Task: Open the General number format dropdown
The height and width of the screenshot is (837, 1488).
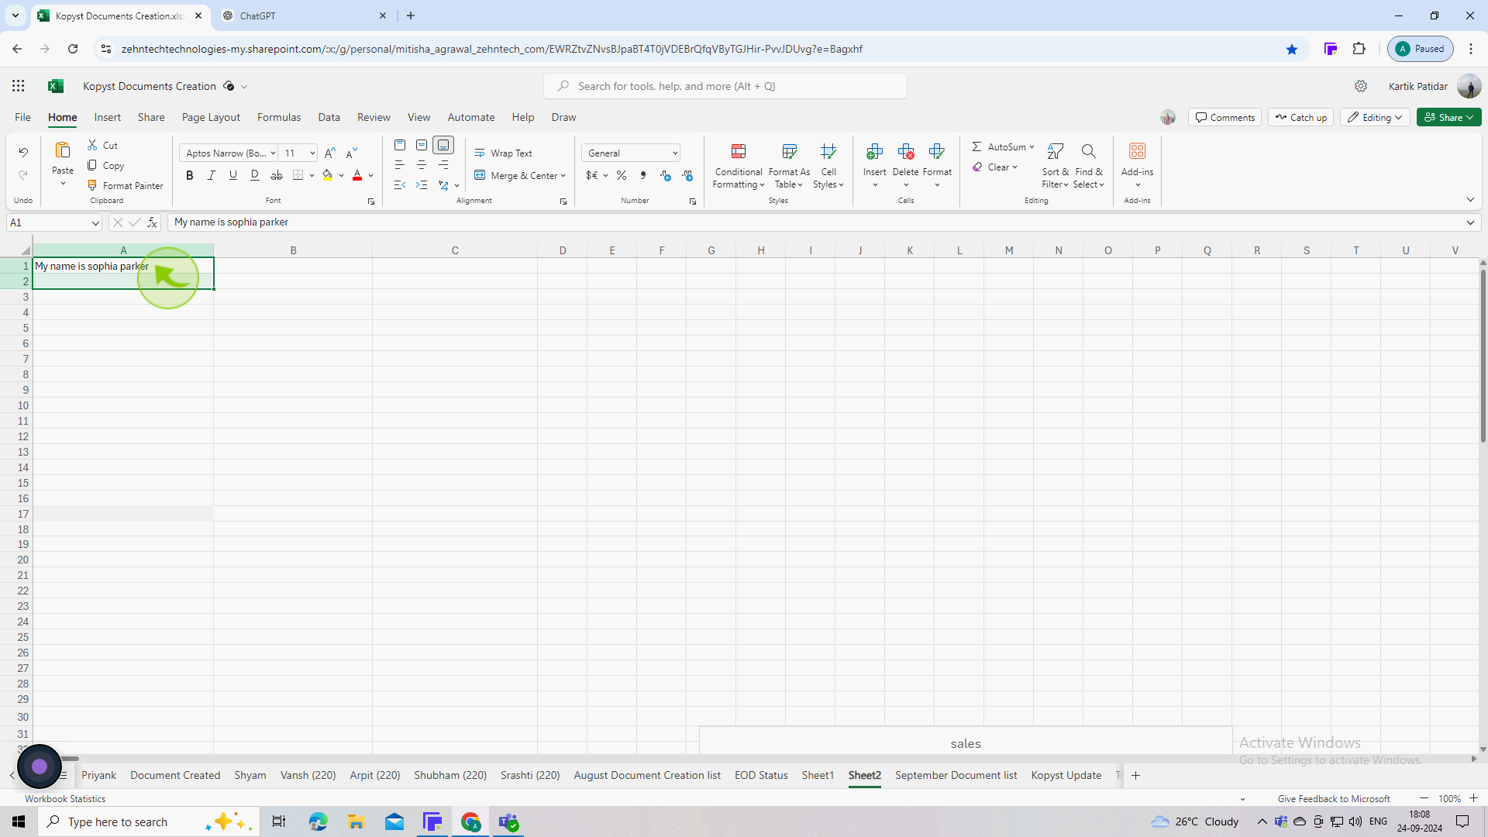Action: click(x=675, y=153)
